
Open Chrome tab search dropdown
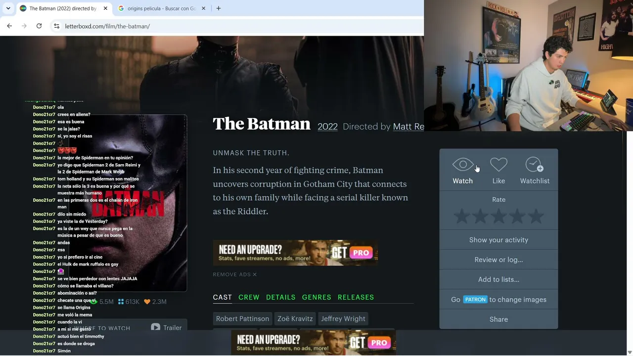click(x=8, y=8)
